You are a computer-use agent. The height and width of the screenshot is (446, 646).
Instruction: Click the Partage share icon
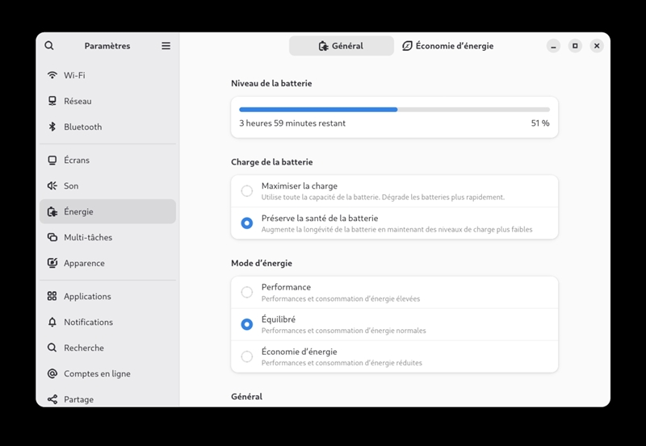[52, 399]
